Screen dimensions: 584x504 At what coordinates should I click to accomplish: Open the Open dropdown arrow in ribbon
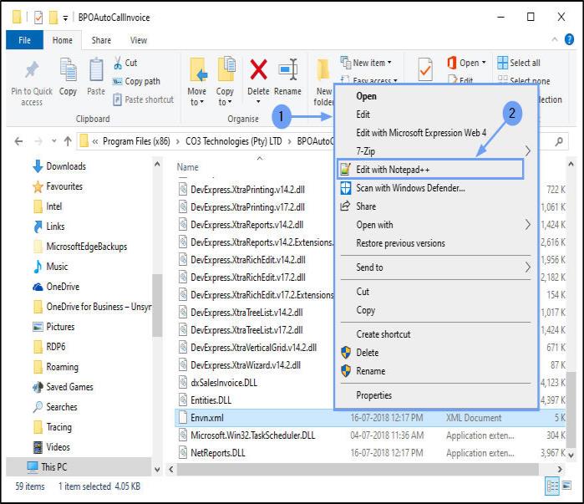coord(484,63)
